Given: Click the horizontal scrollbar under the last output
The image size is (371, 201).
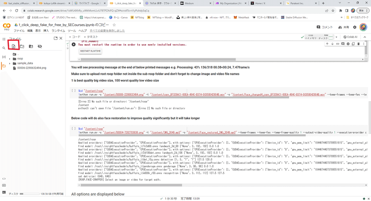Looking at the screenshot, I should tap(132, 185).
